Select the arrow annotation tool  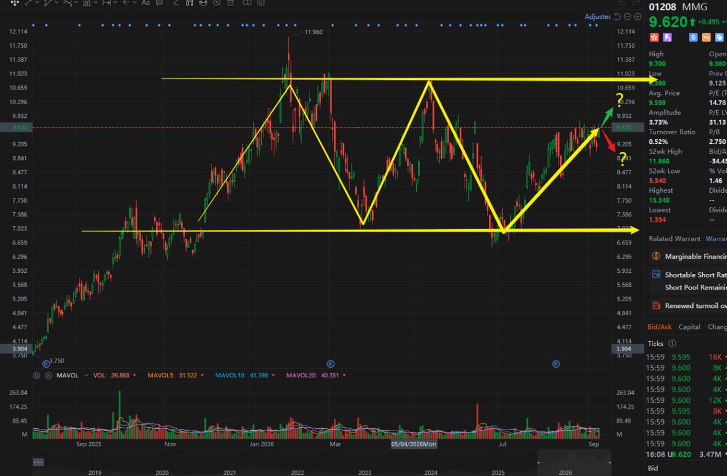pyautogui.click(x=126, y=2)
